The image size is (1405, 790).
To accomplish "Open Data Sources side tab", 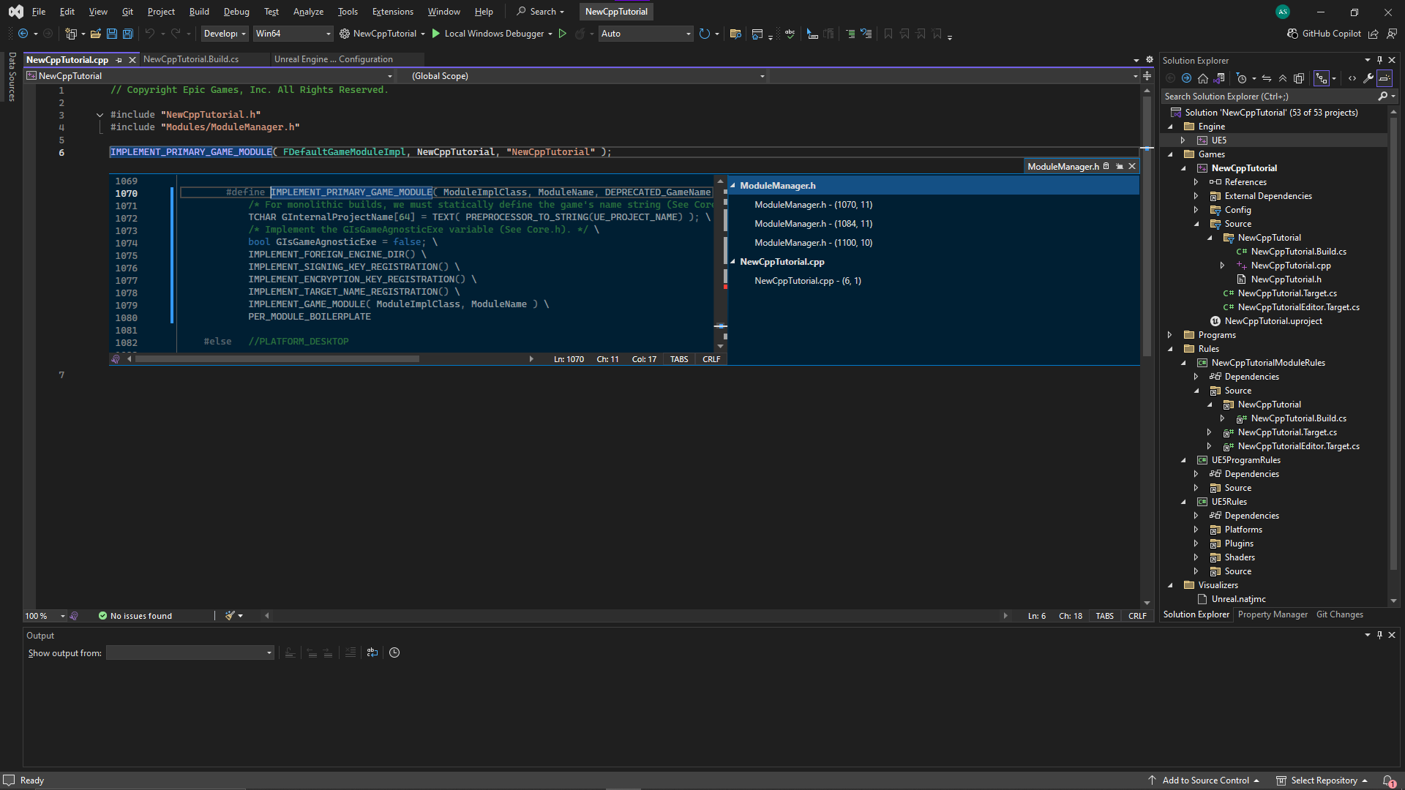I will click(x=12, y=76).
